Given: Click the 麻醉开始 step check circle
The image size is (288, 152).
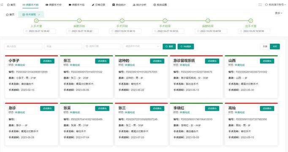Looking at the screenshot, I should pos(79,21).
